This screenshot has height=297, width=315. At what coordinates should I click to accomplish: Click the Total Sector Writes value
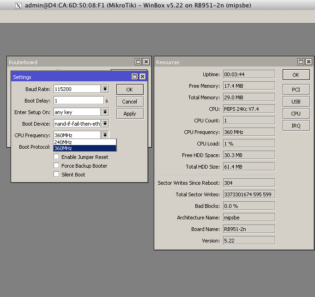click(249, 194)
